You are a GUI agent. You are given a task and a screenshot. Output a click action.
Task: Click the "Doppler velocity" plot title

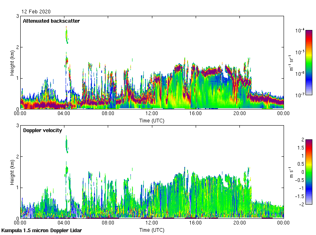42,130
